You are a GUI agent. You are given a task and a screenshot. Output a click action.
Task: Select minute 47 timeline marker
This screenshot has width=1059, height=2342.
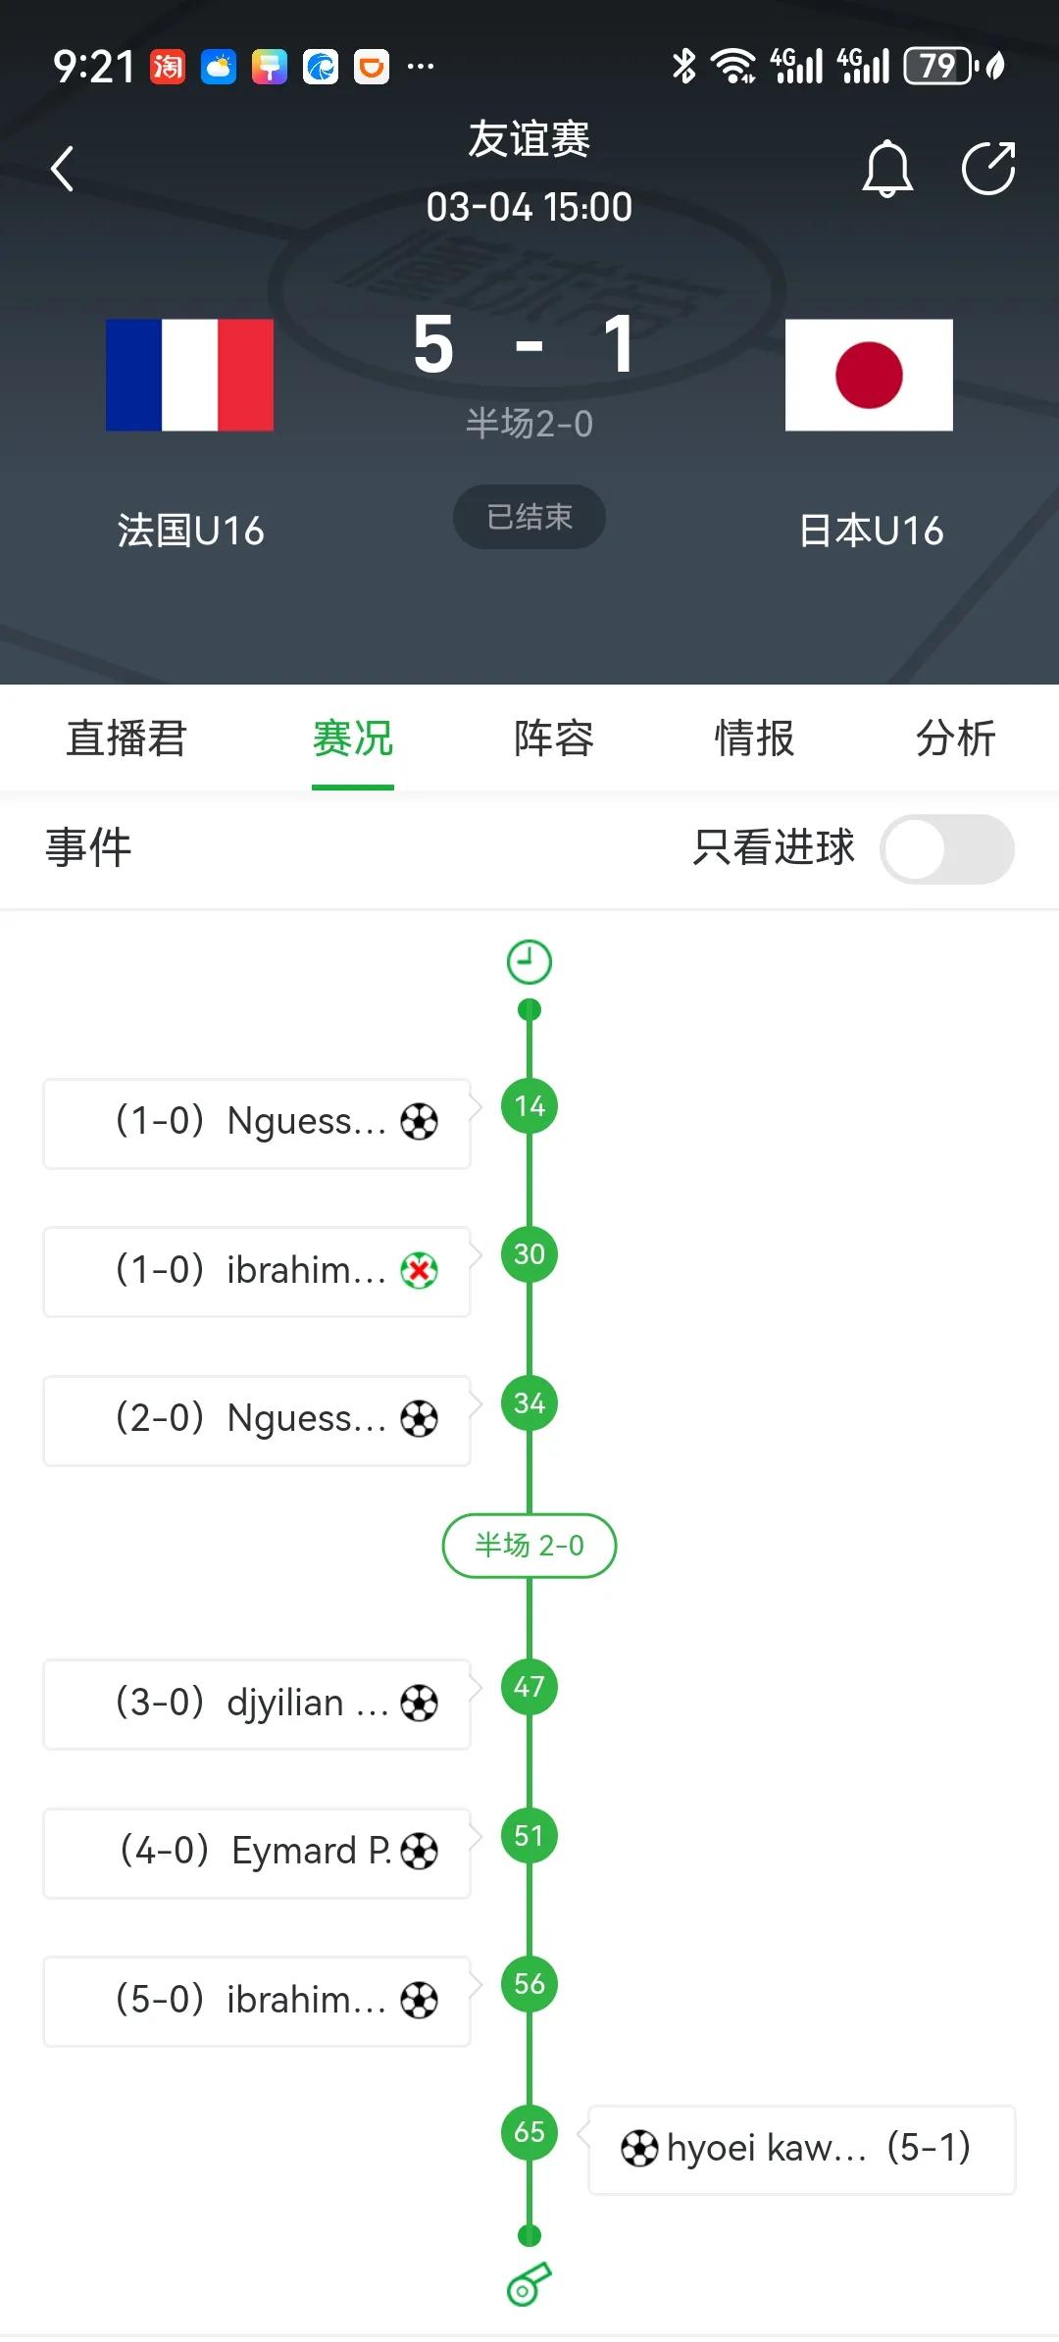[529, 1687]
